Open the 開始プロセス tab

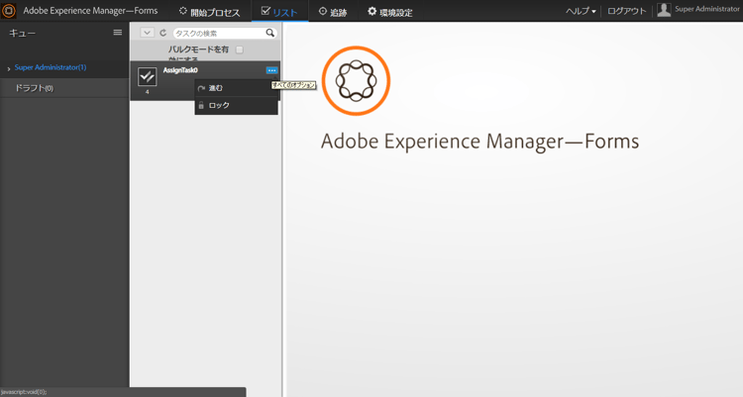click(x=209, y=11)
